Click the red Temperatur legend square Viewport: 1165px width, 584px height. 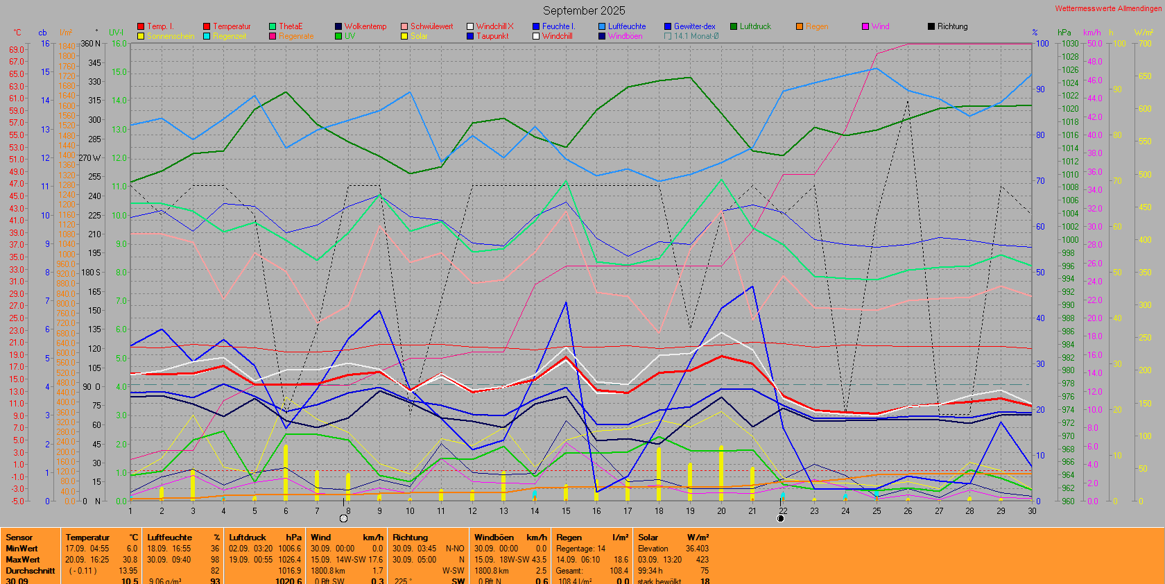(x=207, y=26)
